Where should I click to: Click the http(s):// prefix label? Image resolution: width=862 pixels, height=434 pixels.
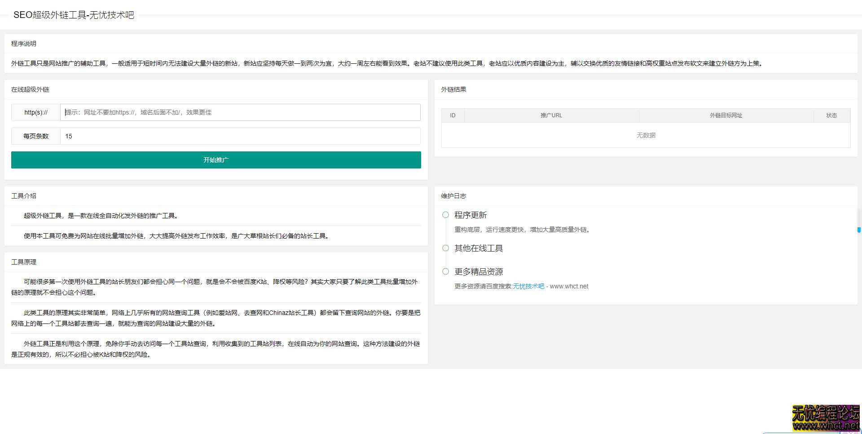coord(36,112)
